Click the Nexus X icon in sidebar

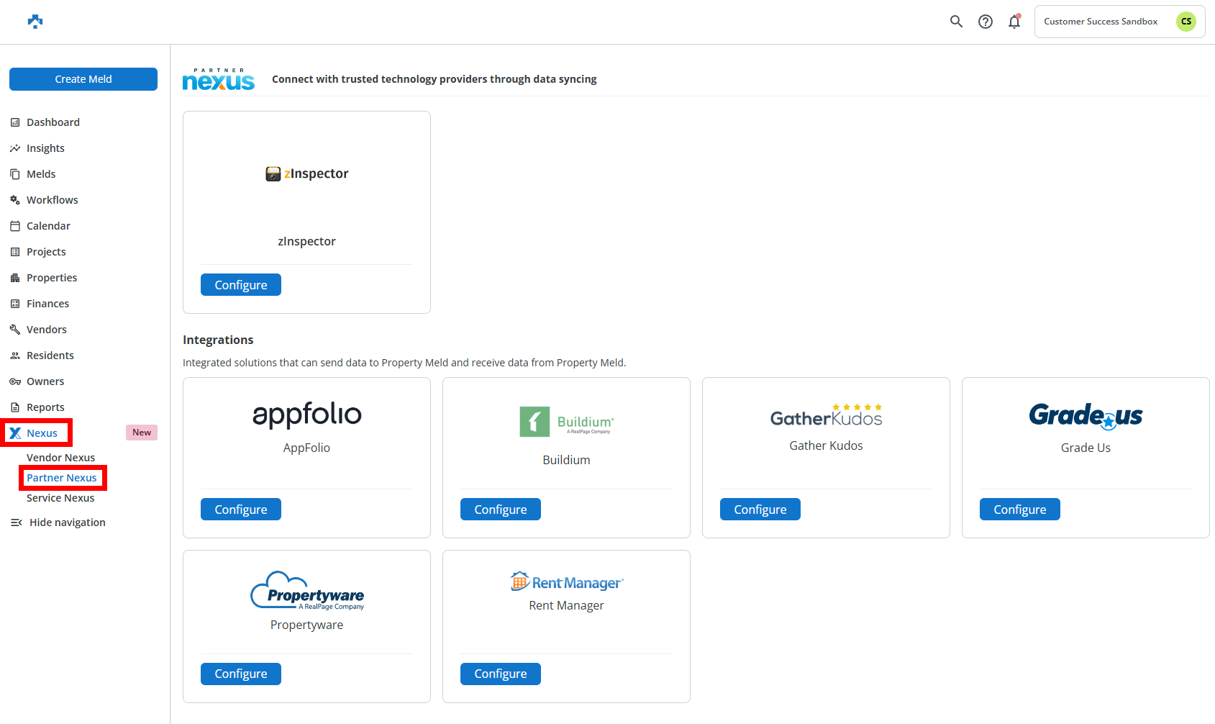(15, 433)
